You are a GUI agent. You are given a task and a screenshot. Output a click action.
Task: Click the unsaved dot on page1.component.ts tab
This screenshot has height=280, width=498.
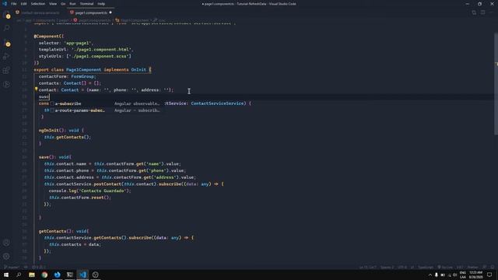110,12
